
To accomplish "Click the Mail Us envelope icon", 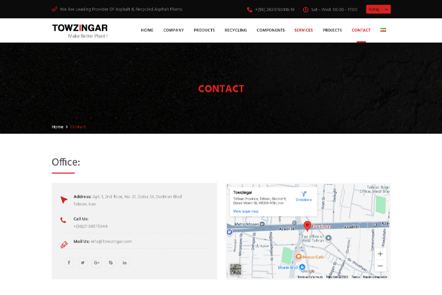I will click(64, 244).
